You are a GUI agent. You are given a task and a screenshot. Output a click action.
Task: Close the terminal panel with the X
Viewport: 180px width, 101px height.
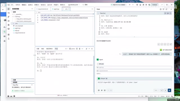[92, 49]
